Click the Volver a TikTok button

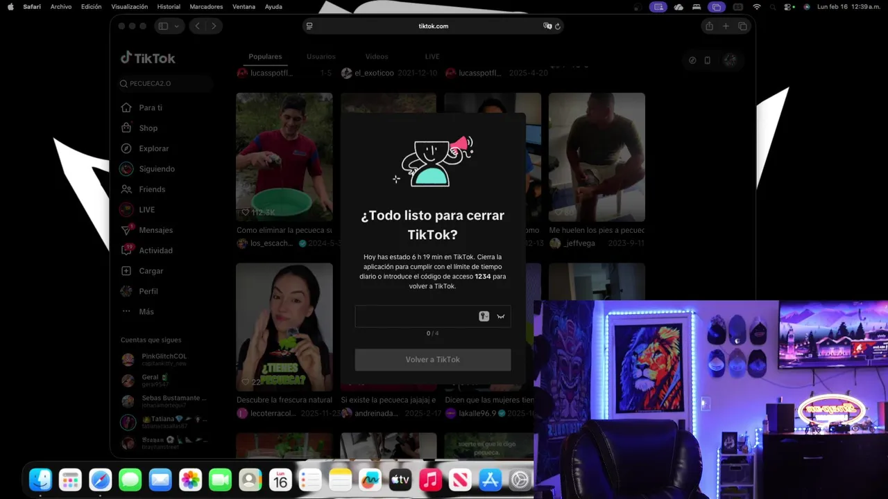(x=433, y=360)
